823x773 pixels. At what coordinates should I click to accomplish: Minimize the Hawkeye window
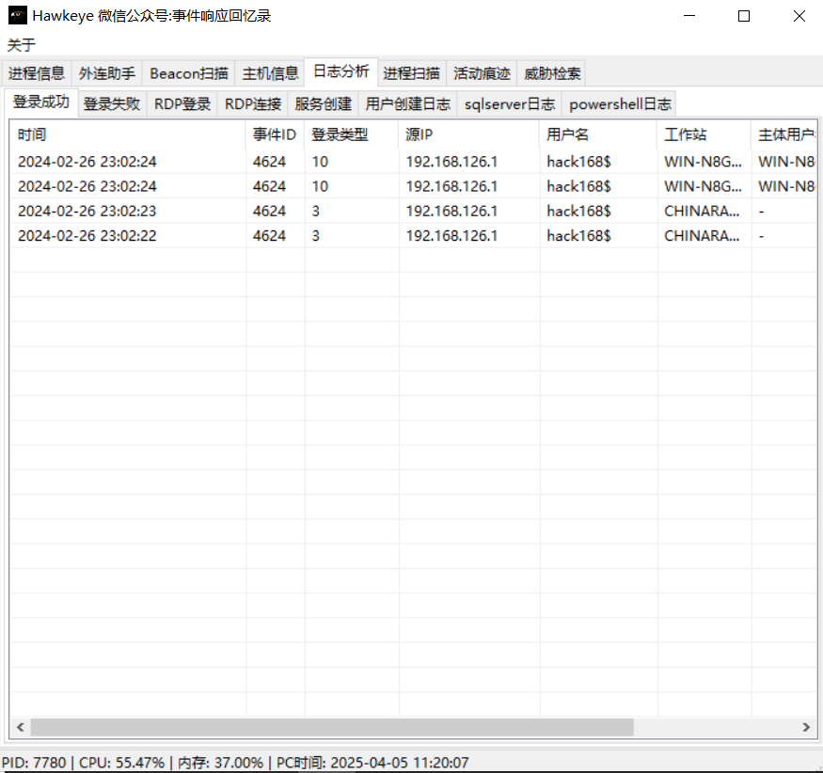pyautogui.click(x=689, y=16)
